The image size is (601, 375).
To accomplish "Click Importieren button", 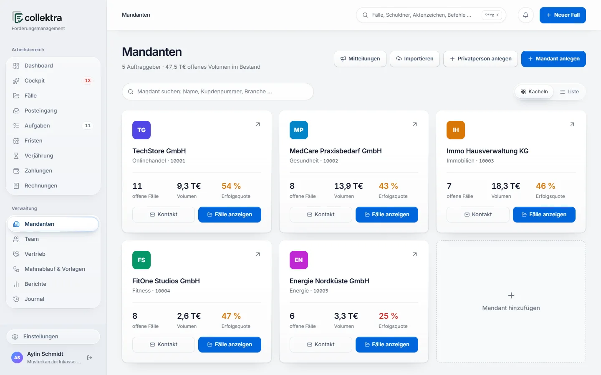I will tap(415, 59).
